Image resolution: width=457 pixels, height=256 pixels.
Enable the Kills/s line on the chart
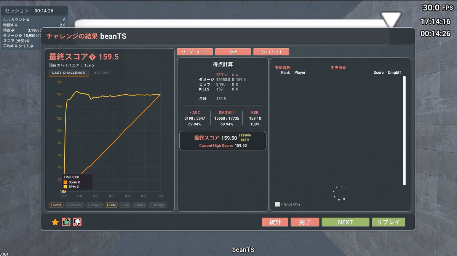tap(139, 205)
